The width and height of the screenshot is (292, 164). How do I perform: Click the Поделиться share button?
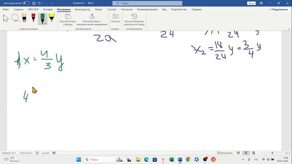pyautogui.click(x=279, y=10)
